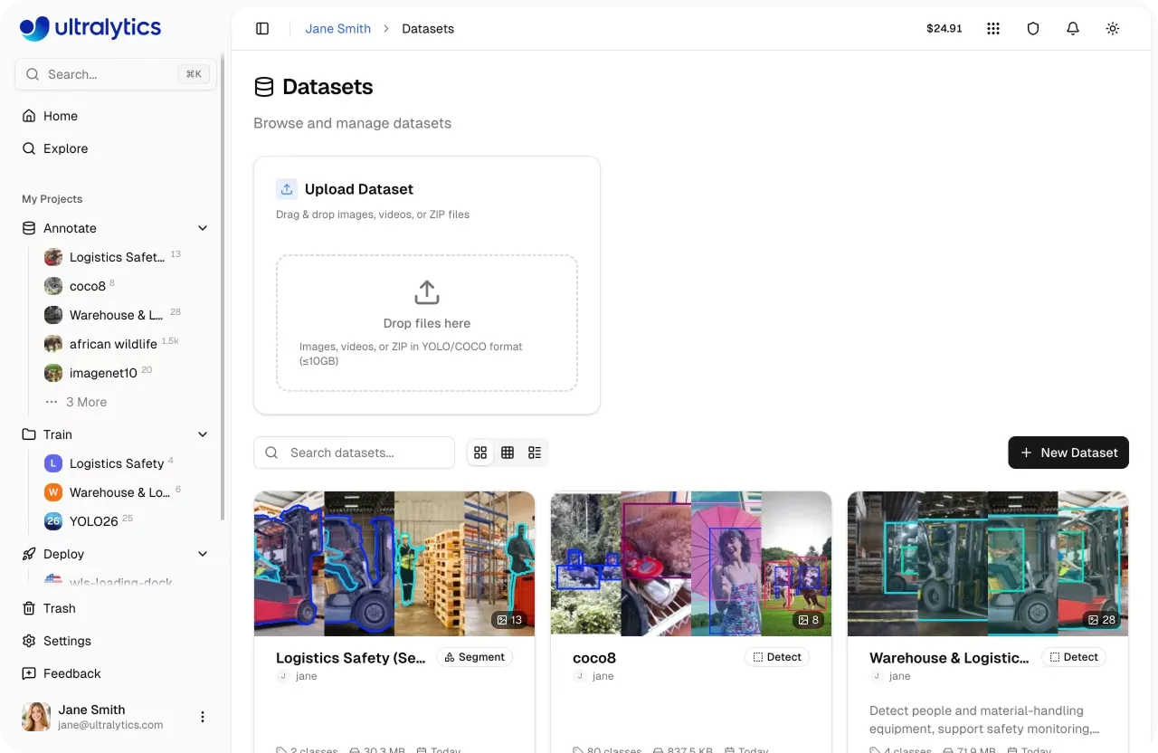Image resolution: width=1158 pixels, height=753 pixels.
Task: Click Detect badge on coco8 card
Action: point(777,657)
